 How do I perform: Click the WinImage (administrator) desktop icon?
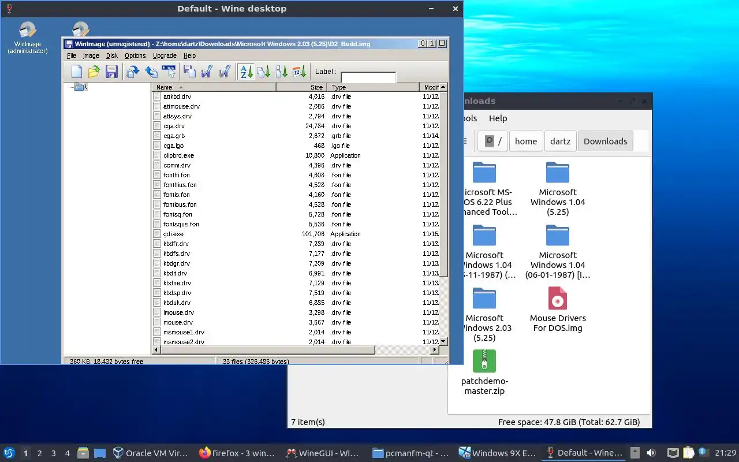point(27,38)
